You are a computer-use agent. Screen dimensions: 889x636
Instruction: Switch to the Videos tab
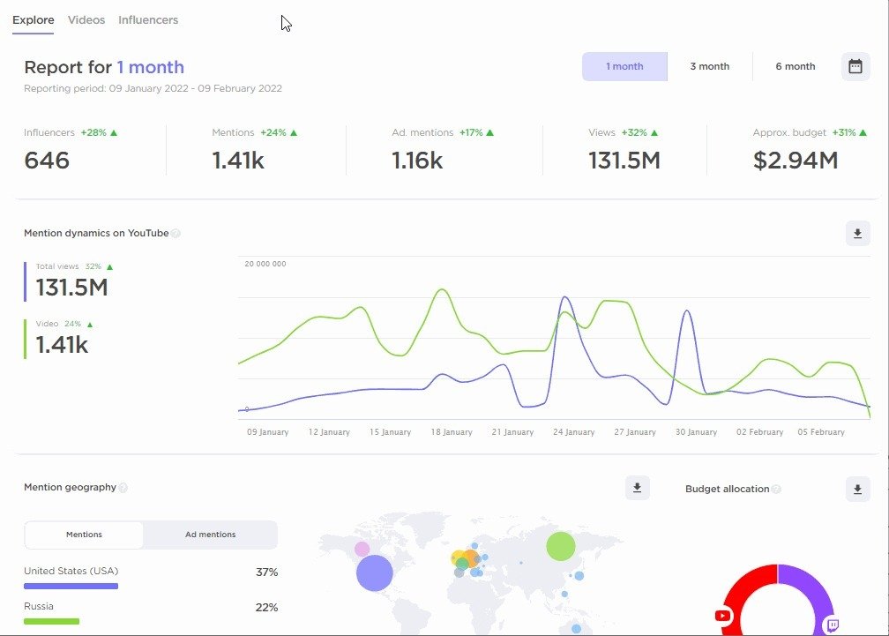(86, 19)
